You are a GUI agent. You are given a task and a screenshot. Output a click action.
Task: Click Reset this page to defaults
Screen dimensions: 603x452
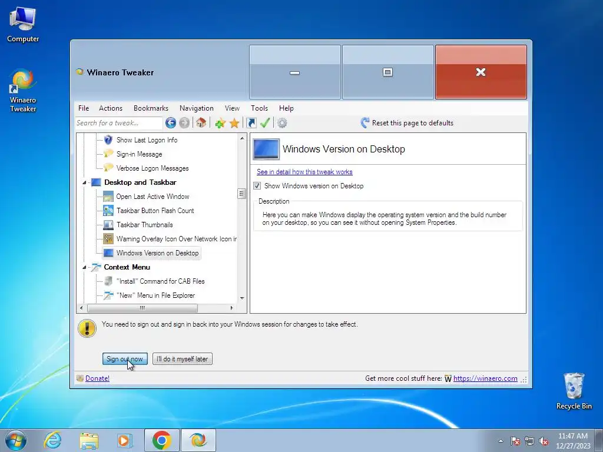click(413, 123)
